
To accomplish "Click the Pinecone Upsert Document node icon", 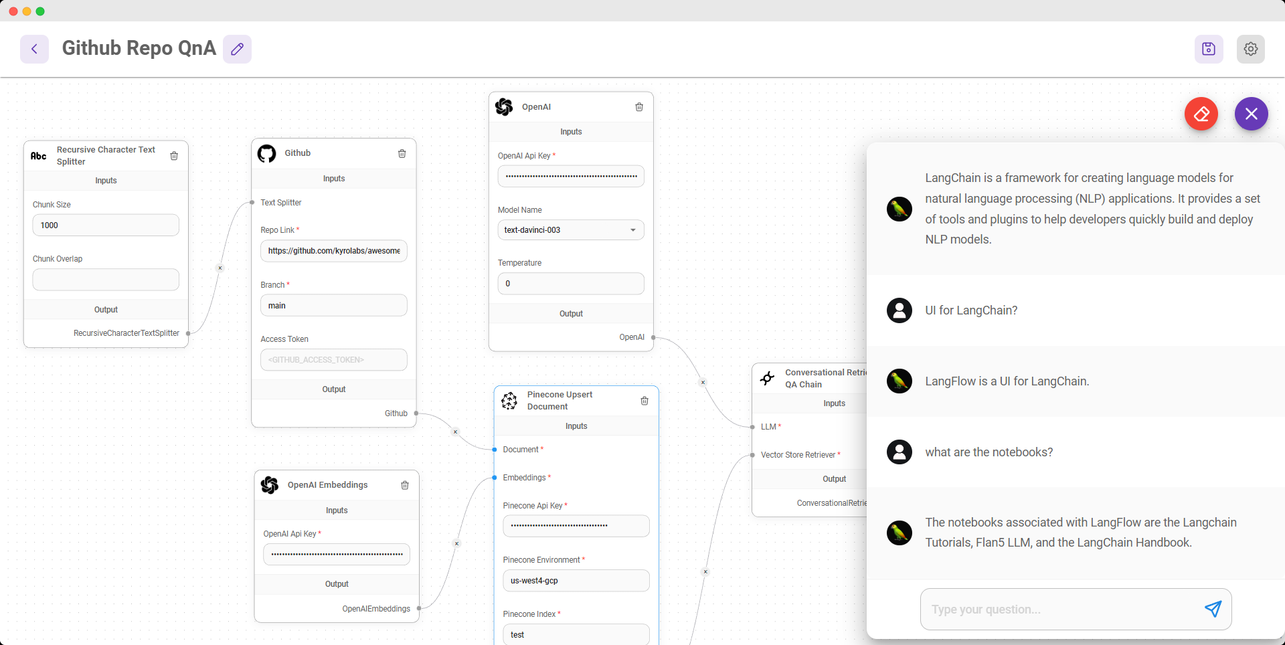I will (x=509, y=401).
